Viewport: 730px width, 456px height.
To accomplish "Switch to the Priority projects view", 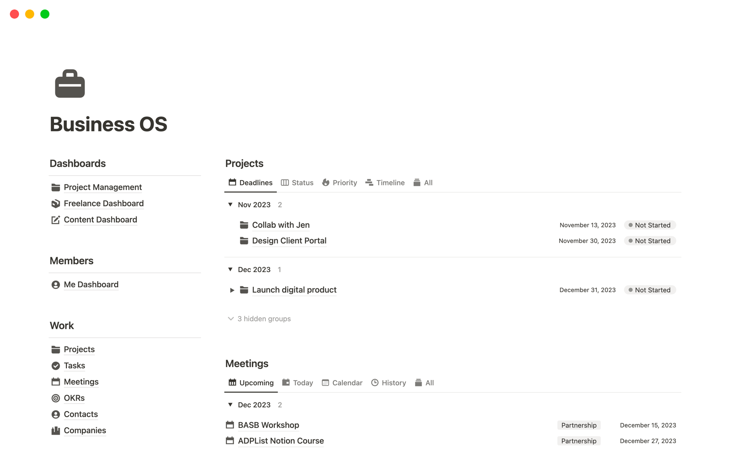I will [340, 183].
